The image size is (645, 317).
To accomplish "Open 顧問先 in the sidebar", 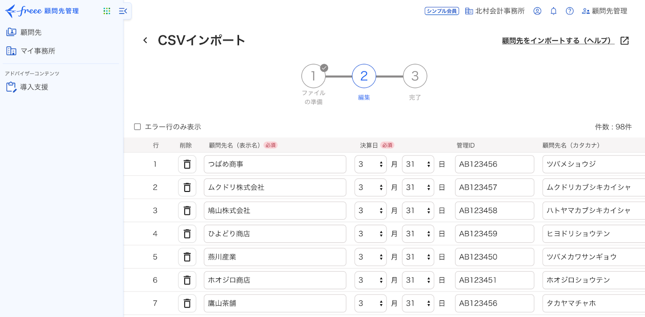I will (x=24, y=32).
